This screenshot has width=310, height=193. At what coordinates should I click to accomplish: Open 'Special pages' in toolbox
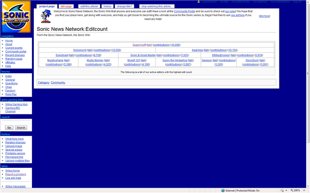click(x=14, y=150)
